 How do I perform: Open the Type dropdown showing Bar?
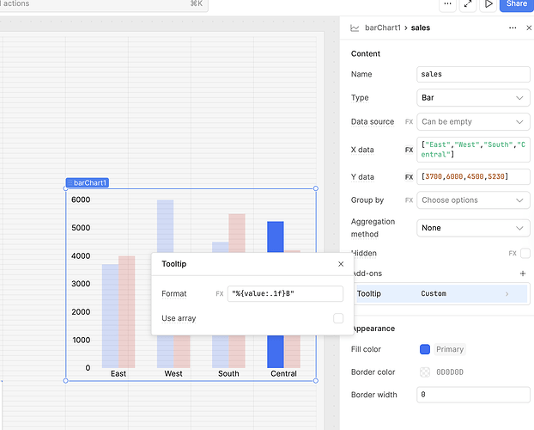[x=473, y=98]
